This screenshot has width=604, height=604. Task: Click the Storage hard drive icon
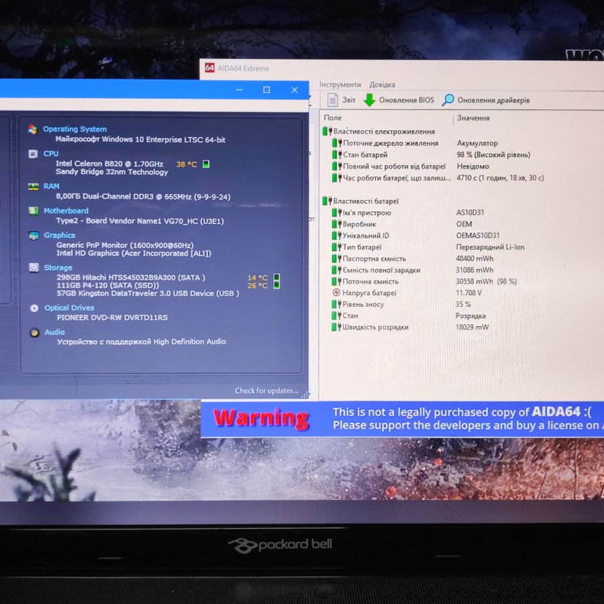tap(34, 267)
